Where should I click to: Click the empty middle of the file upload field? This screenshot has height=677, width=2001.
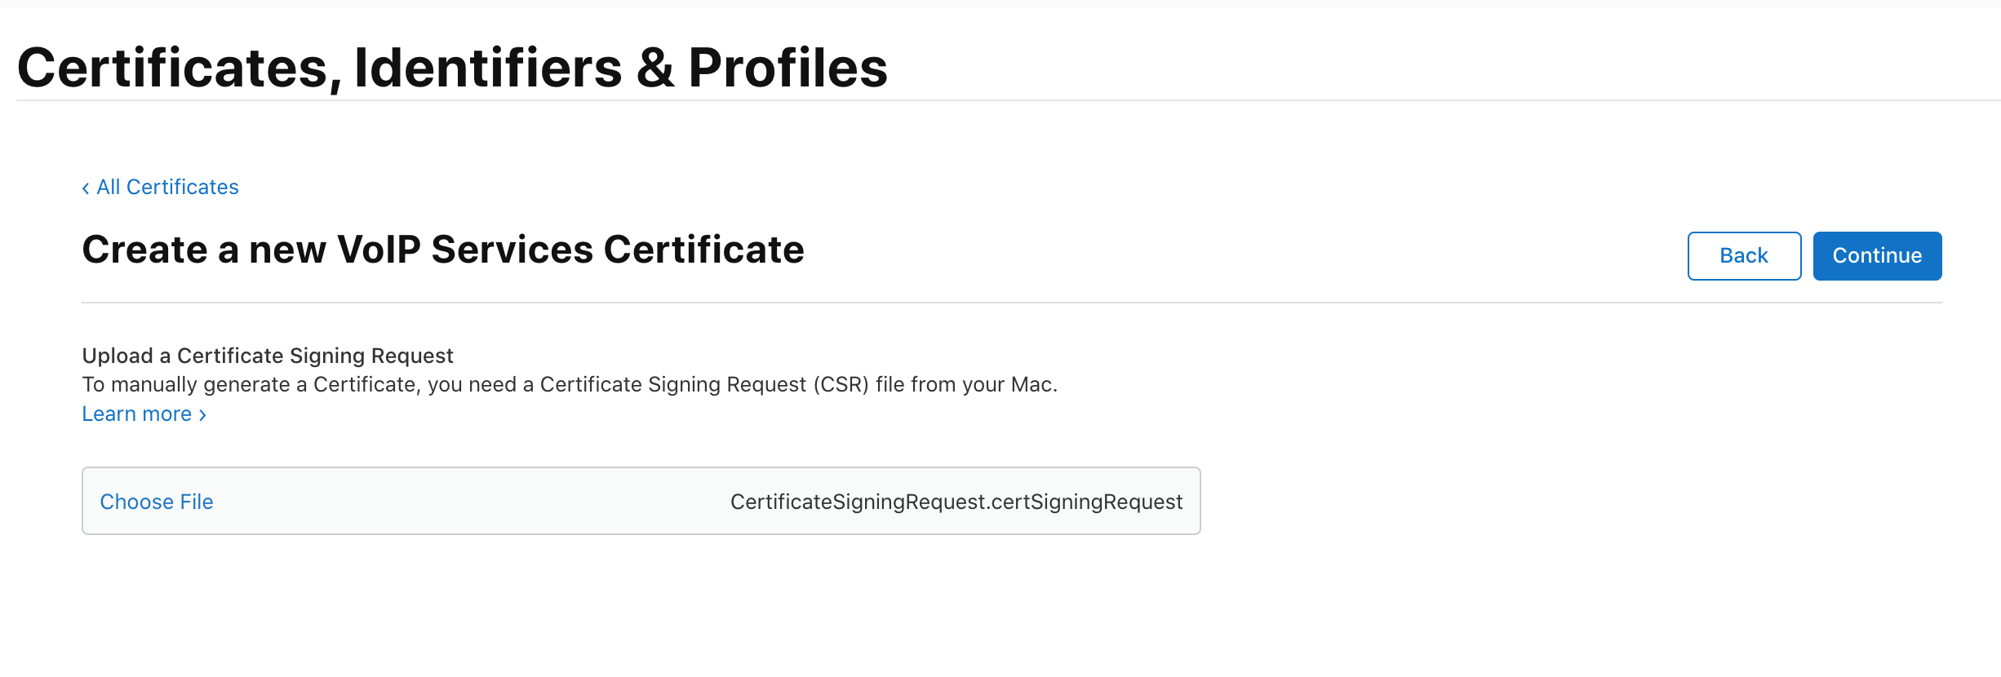473,502
